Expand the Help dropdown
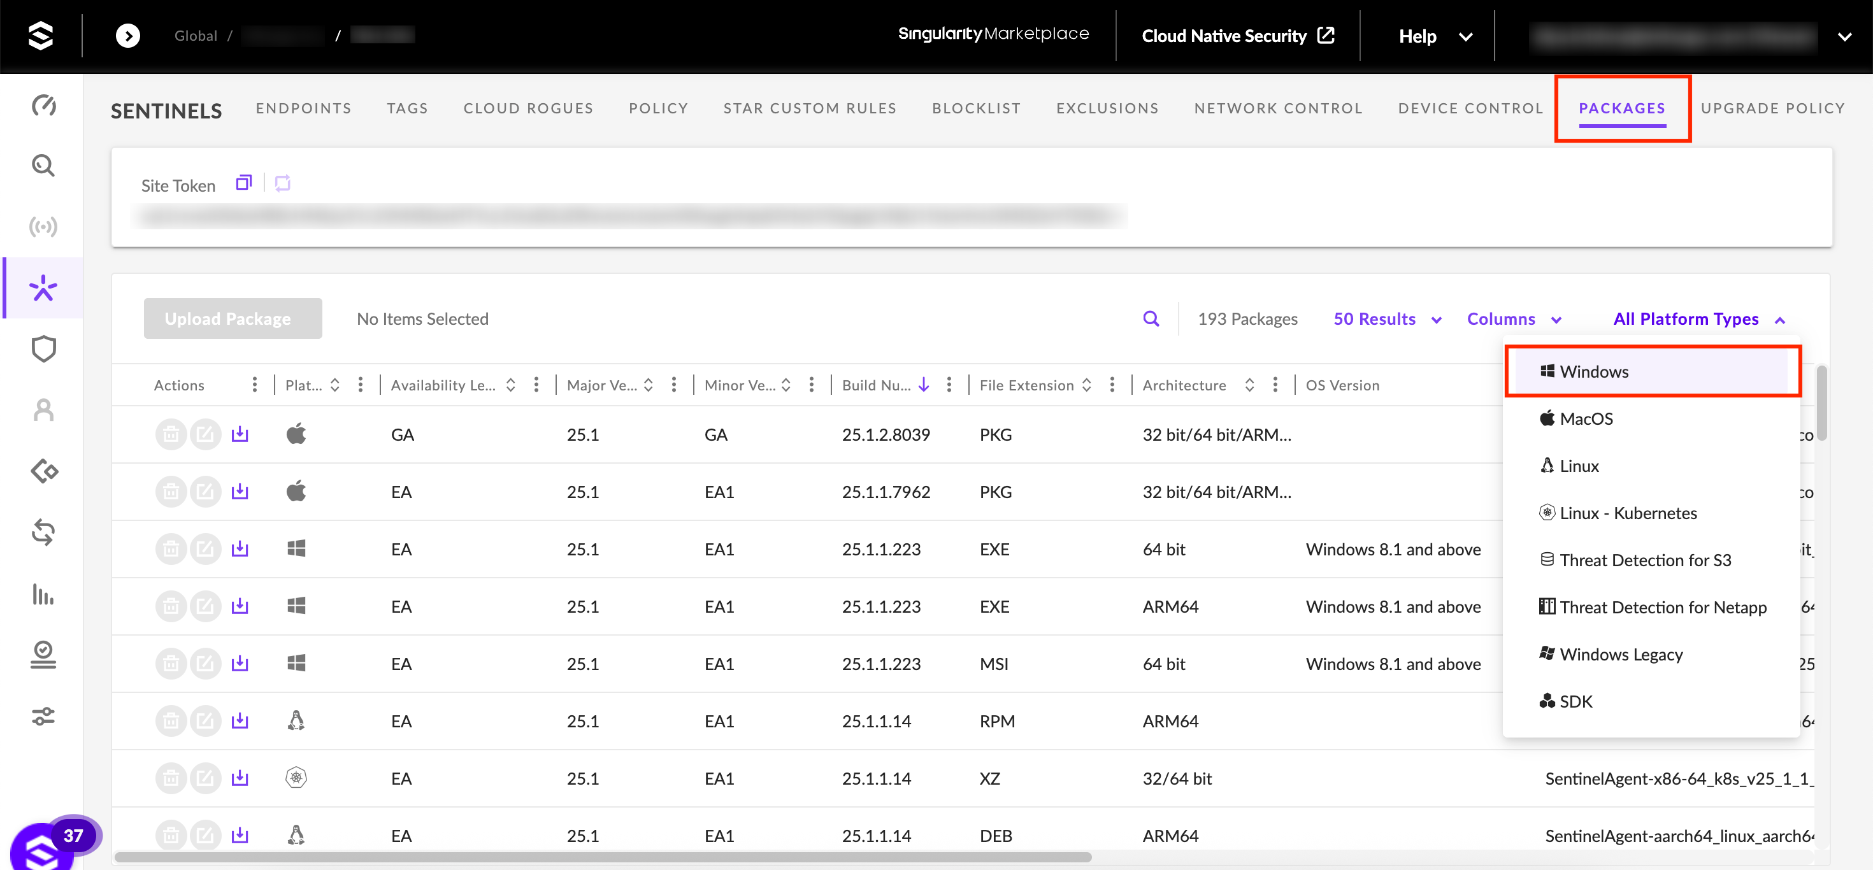Screen dimensions: 1873x870 (1435, 36)
